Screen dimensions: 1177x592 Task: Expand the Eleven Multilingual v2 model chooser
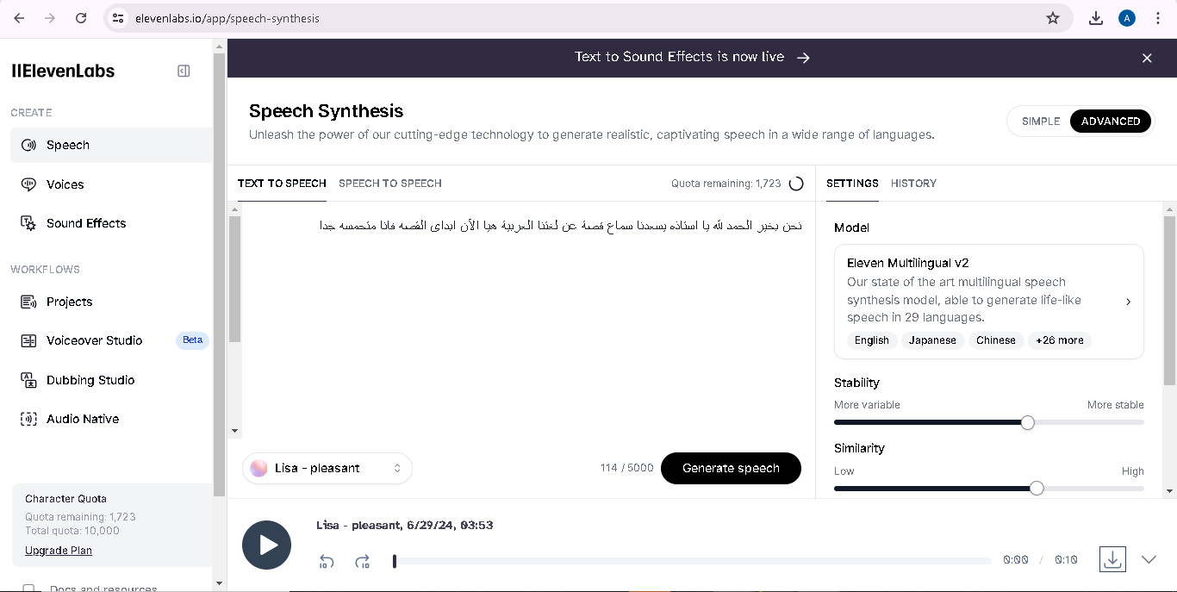[x=989, y=302]
